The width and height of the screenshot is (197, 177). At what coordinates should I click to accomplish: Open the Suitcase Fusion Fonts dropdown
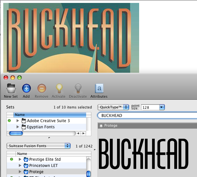(38, 146)
